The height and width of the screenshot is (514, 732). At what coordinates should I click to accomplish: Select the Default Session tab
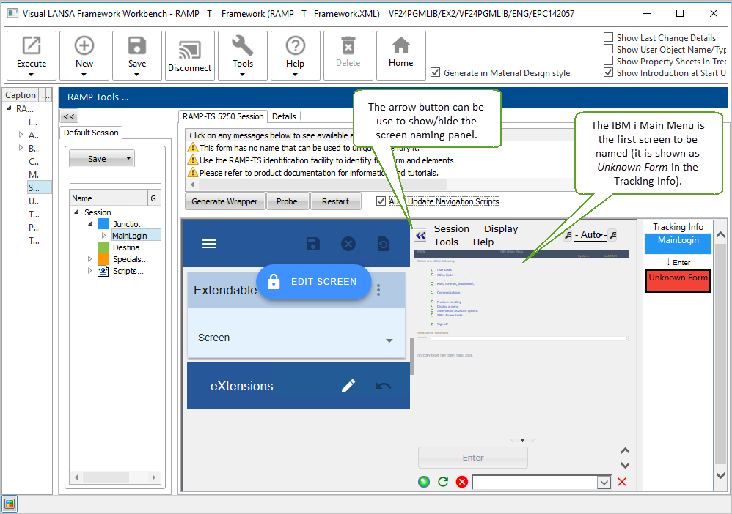tap(91, 133)
